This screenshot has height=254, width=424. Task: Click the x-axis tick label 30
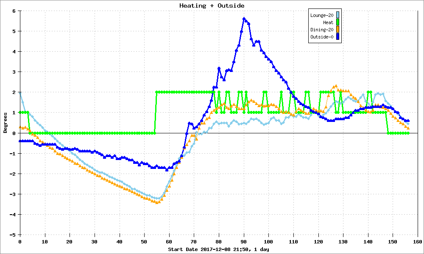point(95,242)
